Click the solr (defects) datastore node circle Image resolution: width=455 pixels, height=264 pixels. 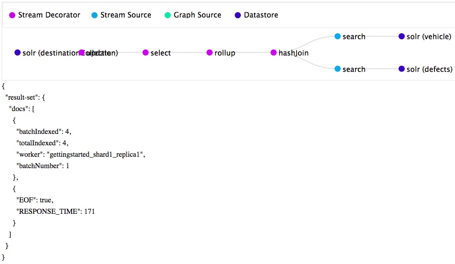(402, 69)
